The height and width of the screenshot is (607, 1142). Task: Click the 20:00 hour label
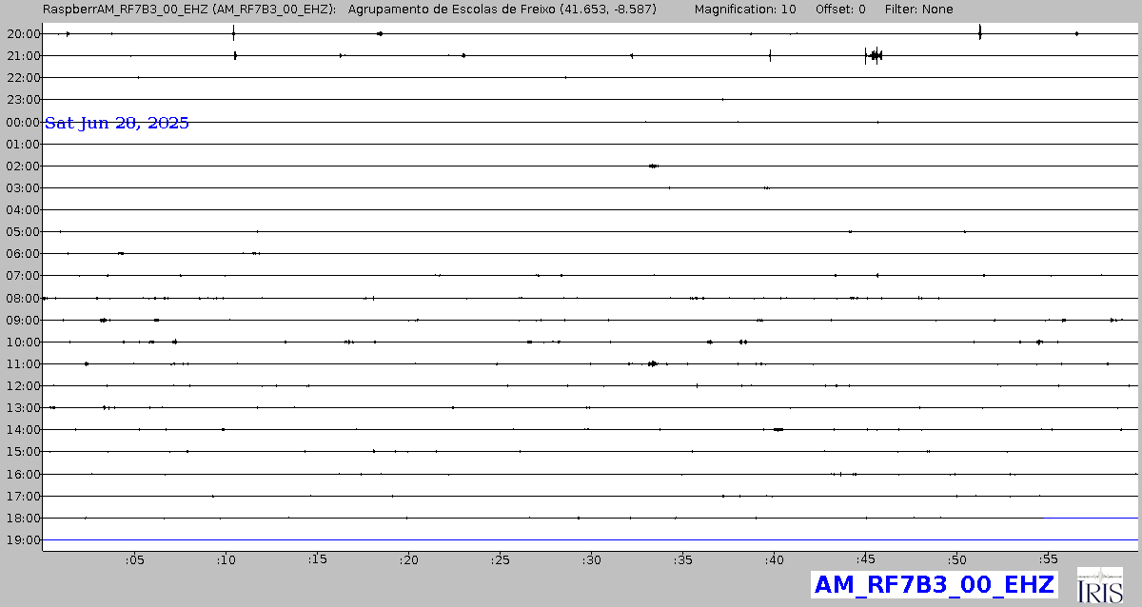[23, 34]
